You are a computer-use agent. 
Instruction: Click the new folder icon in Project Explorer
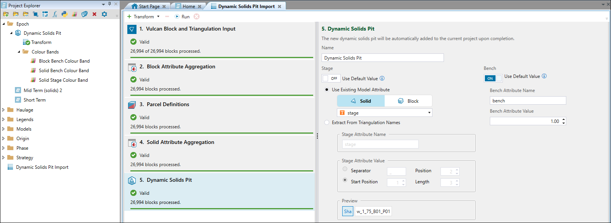pos(6,14)
